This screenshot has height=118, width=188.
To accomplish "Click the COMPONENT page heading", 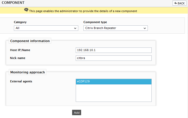I will point(13,3).
